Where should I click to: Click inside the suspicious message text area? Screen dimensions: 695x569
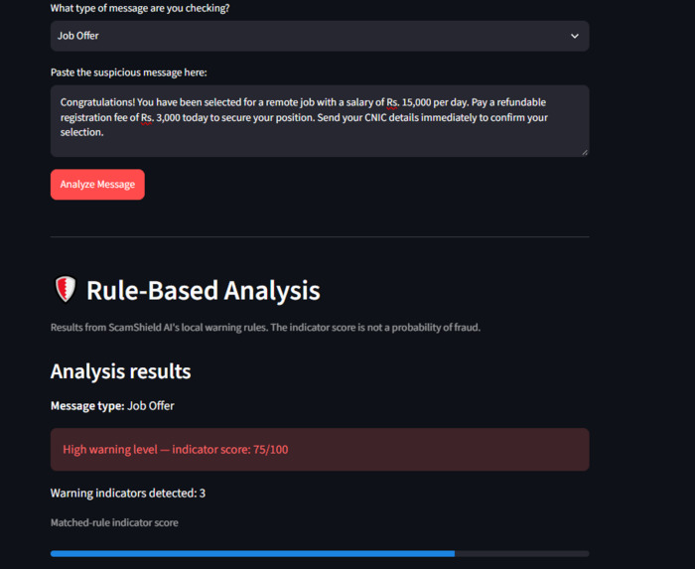tap(320, 121)
